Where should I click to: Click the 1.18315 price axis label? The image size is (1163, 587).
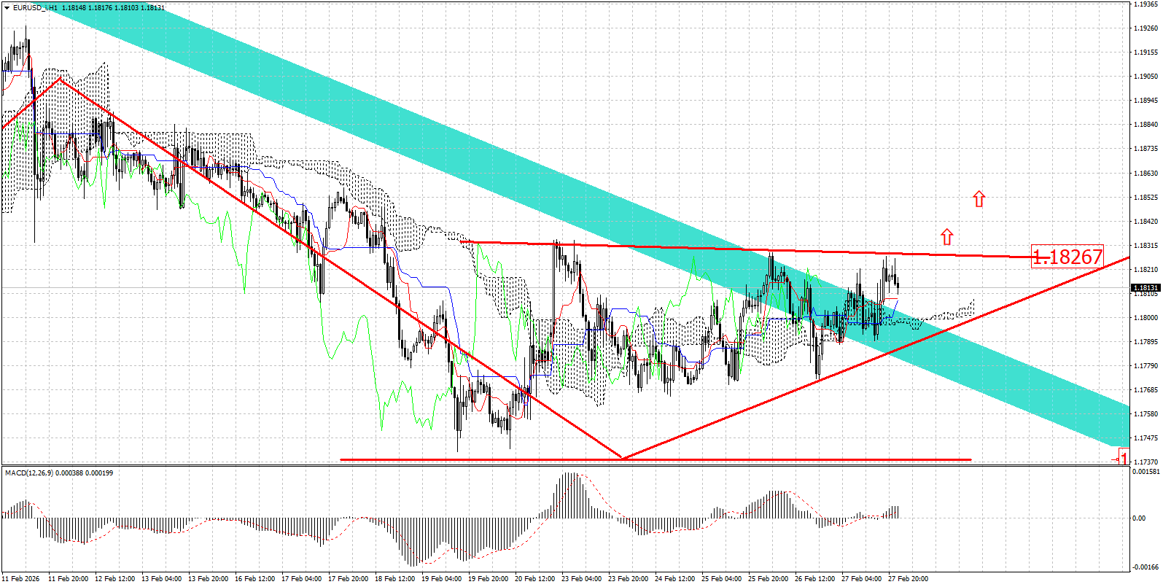(1146, 246)
